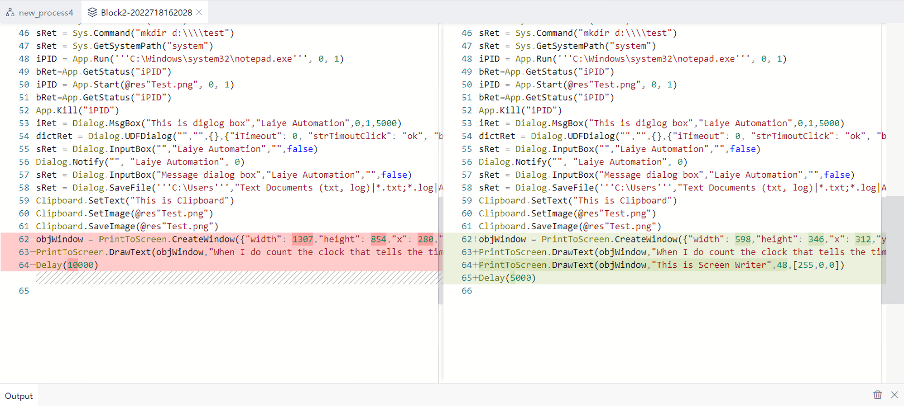Click x value 312 in right pane

pyautogui.click(x=863, y=239)
